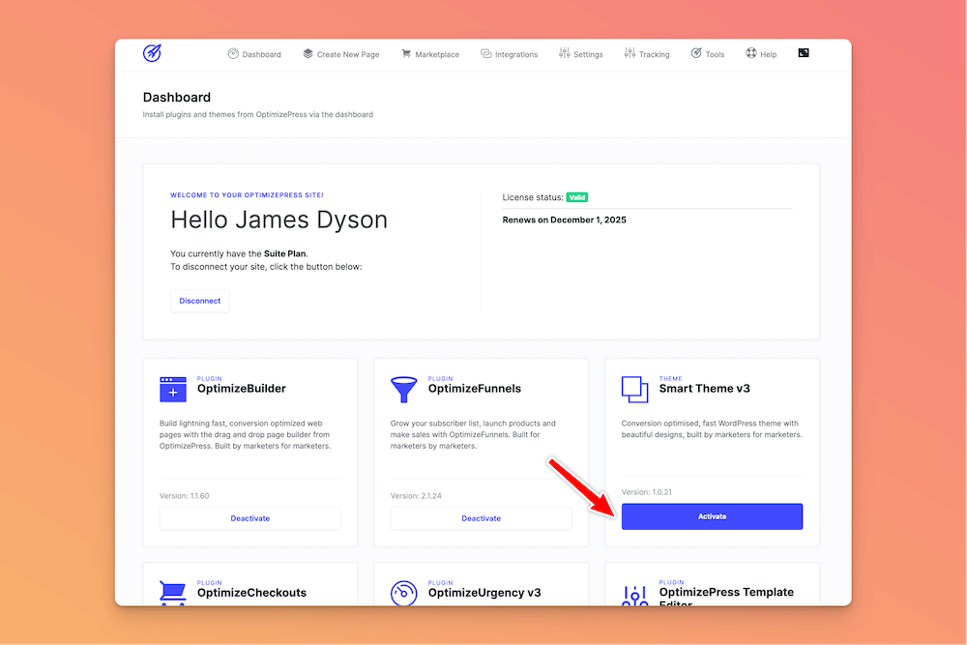Click 'Welcome to your OptimizePress site!' text

coord(247,195)
